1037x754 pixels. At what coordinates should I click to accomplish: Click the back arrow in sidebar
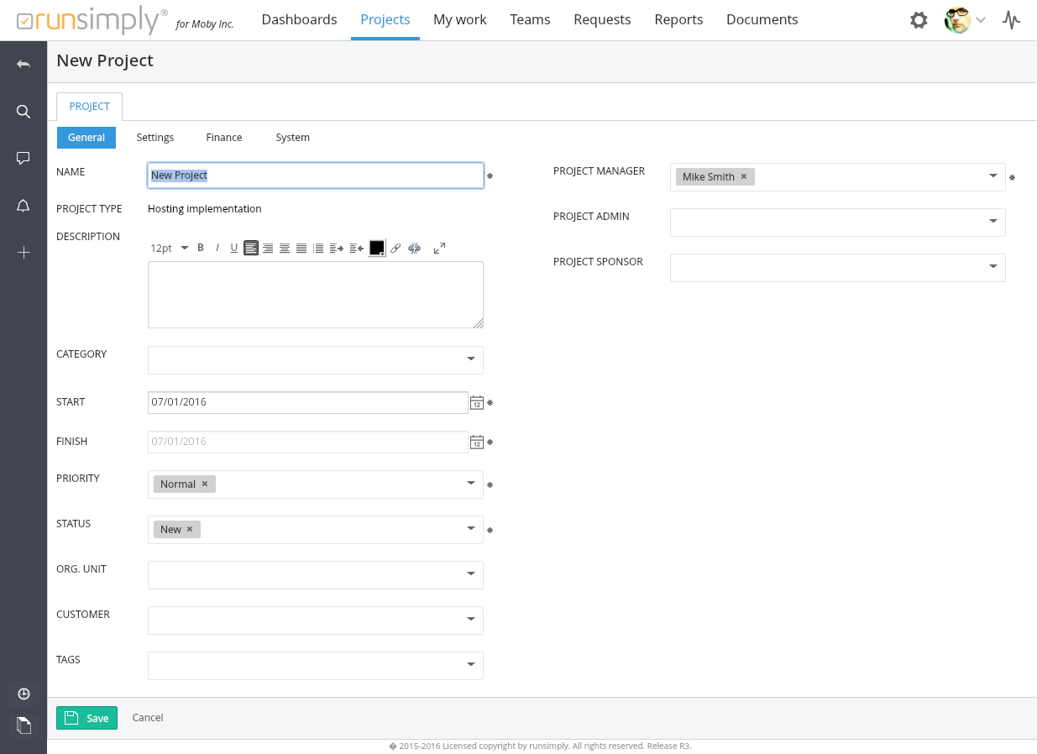pos(24,65)
